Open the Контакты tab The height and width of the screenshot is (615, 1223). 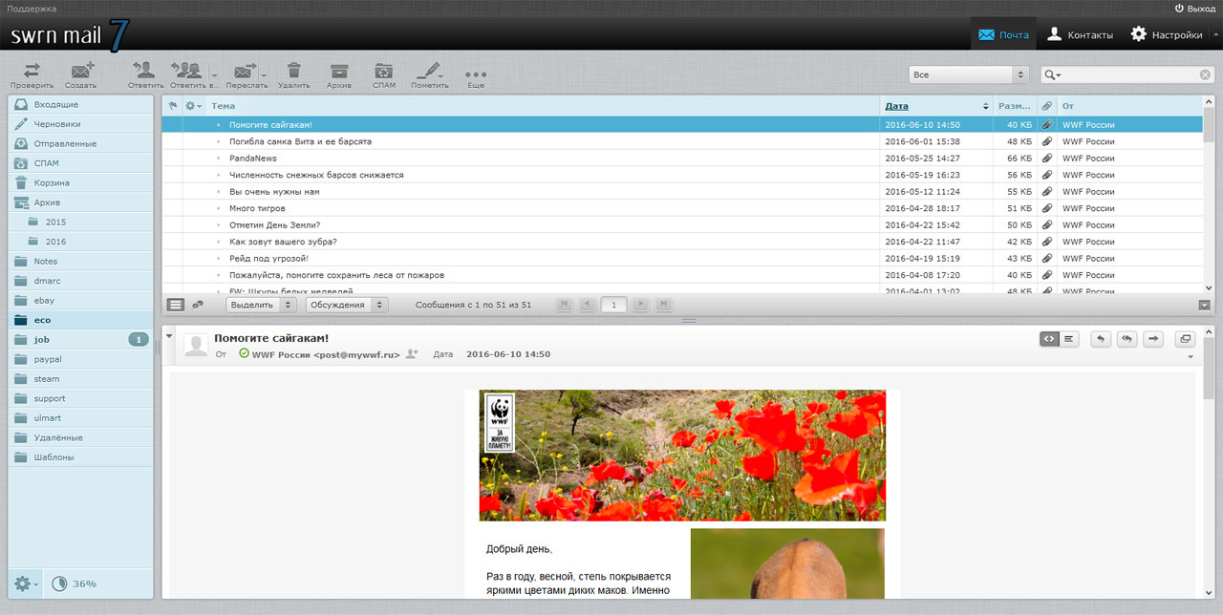[1080, 34]
